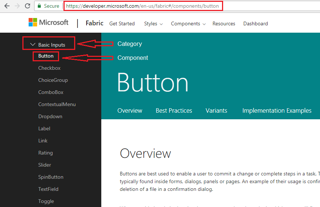This screenshot has width=320, height=207.
Task: Open the Toggle component page
Action: (x=46, y=201)
